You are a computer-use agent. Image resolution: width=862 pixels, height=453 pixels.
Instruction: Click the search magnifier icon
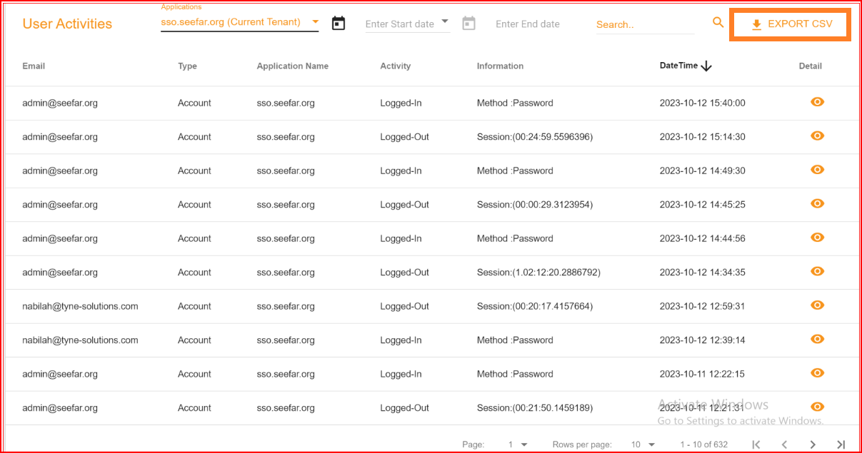coord(718,23)
